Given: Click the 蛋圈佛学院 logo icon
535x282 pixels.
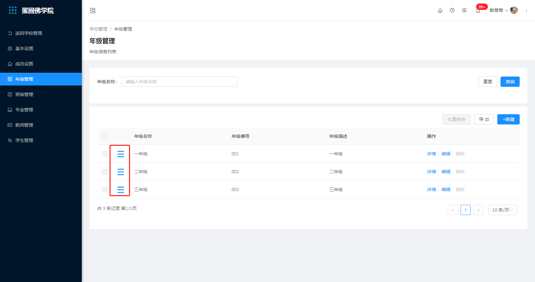Looking at the screenshot, I should coord(13,10).
